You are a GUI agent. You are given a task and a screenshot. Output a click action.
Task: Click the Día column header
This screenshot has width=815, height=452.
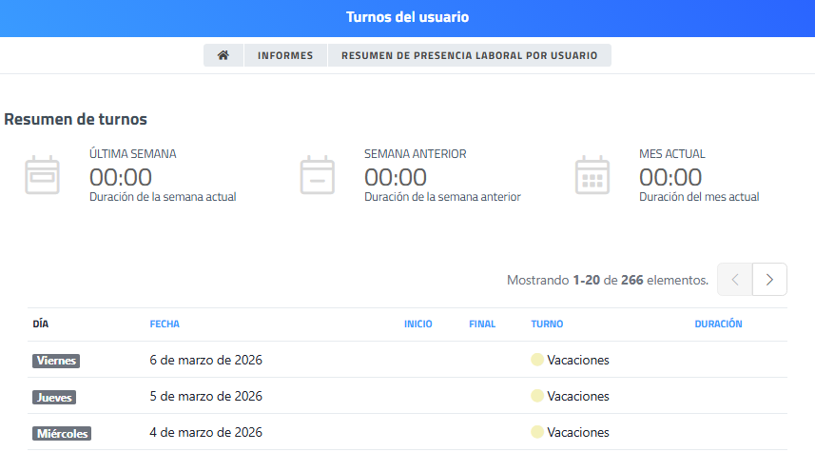click(41, 324)
